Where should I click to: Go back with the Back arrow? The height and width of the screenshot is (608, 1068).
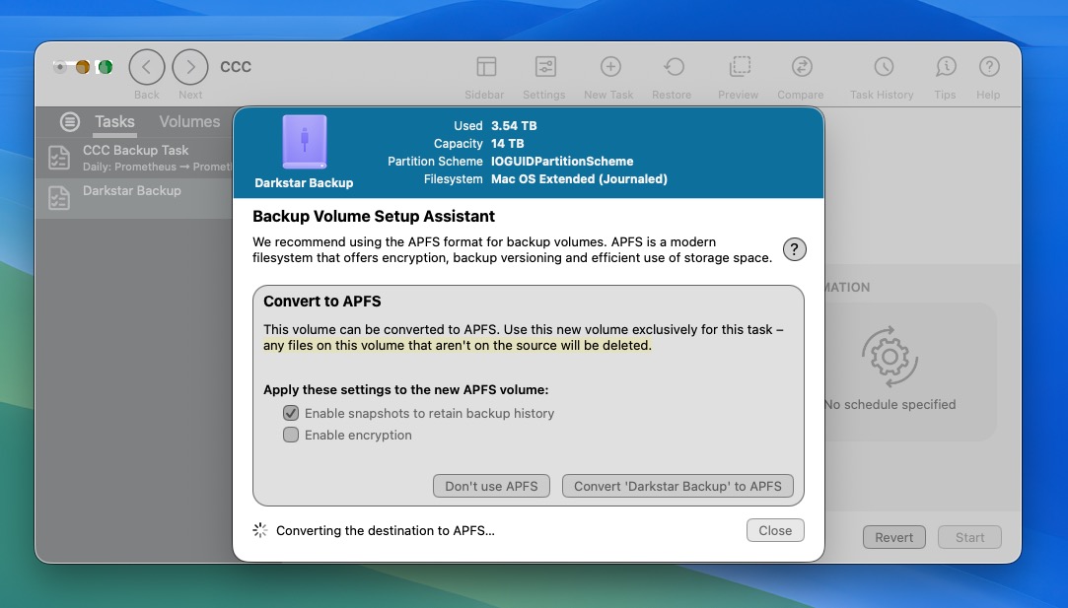(x=146, y=67)
